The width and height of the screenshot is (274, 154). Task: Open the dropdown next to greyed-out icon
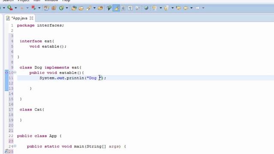[x=27, y=8]
